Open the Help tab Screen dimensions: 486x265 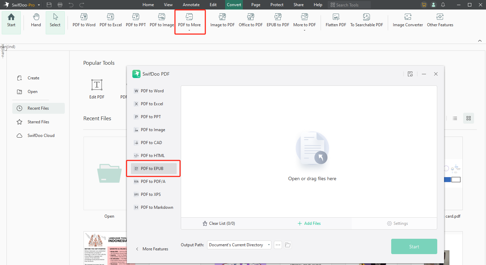[x=318, y=5]
